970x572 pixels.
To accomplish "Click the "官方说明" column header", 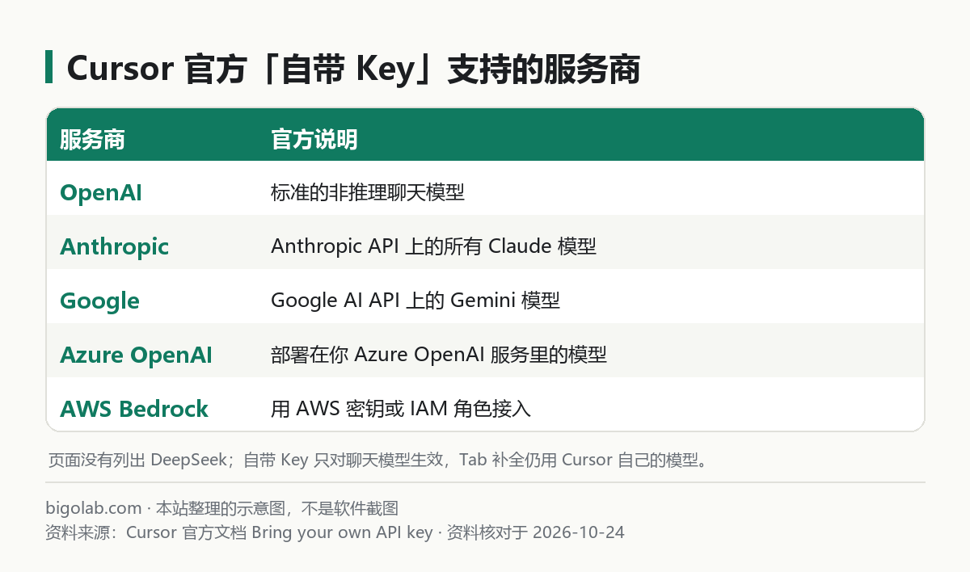I will coord(314,140).
